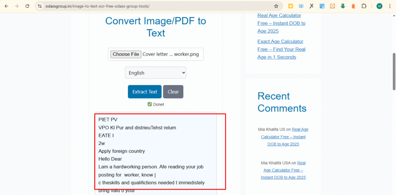This screenshot has height=195, width=396.
Task: Open the yellow heart extension
Action: [291, 6]
